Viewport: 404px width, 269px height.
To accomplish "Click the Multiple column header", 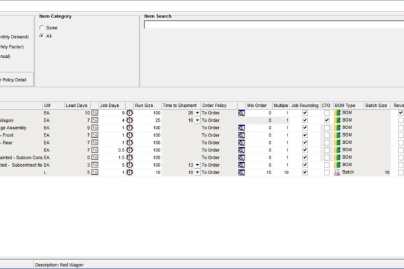I will pyautogui.click(x=281, y=106).
